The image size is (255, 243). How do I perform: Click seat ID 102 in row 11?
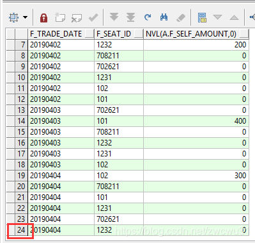pos(102,88)
